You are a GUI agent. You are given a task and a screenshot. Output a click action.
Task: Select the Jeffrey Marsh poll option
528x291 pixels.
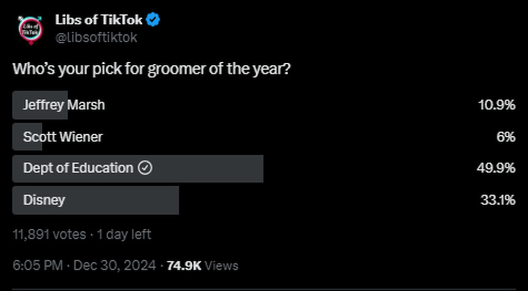pyautogui.click(x=64, y=105)
